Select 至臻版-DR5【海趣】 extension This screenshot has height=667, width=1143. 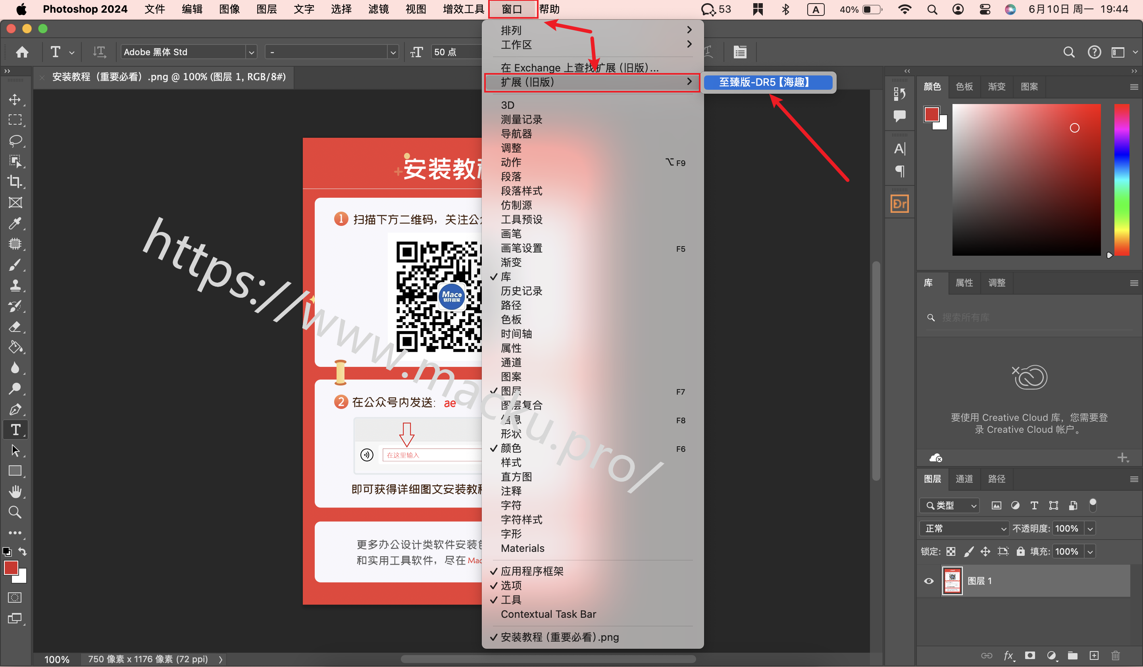tap(768, 82)
